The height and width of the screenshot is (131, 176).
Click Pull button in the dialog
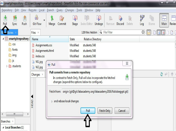point(88,111)
